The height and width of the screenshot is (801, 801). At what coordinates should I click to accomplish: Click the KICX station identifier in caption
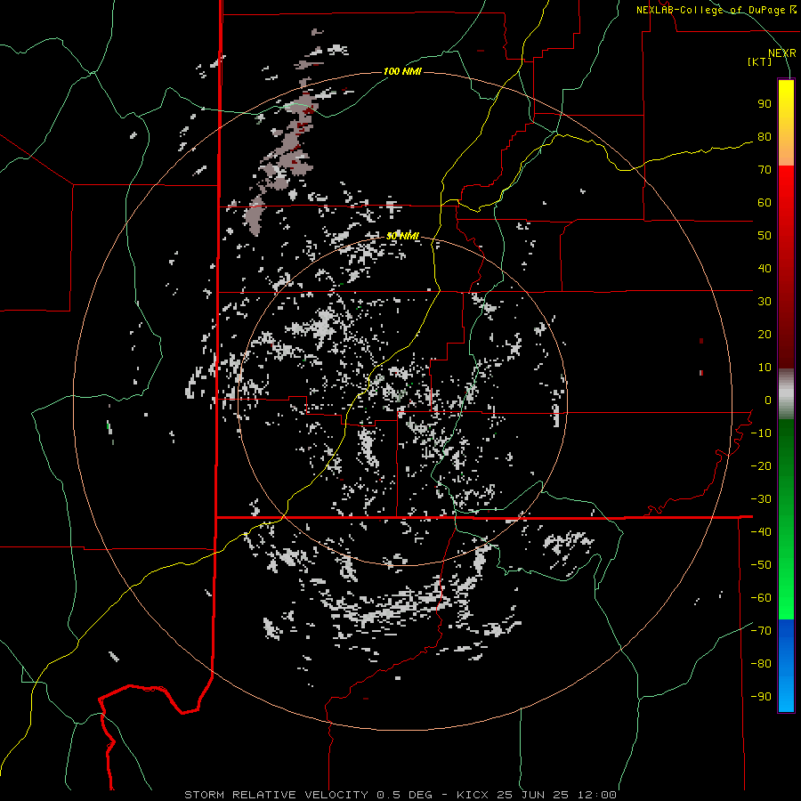tap(473, 795)
